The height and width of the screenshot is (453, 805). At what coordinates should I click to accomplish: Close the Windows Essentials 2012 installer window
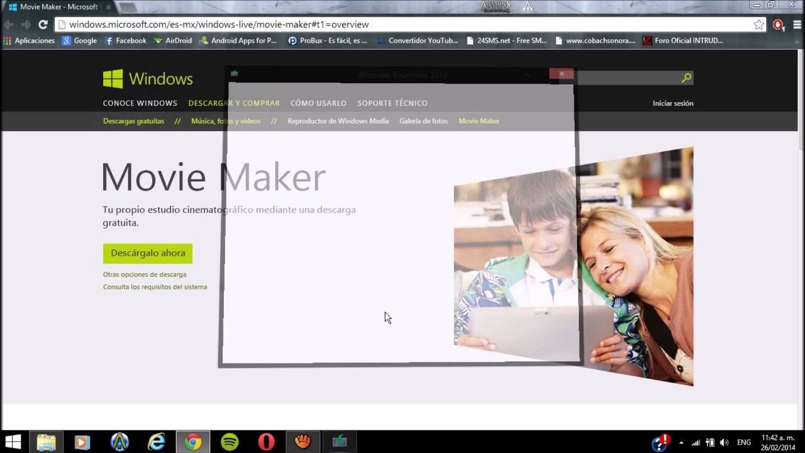562,74
